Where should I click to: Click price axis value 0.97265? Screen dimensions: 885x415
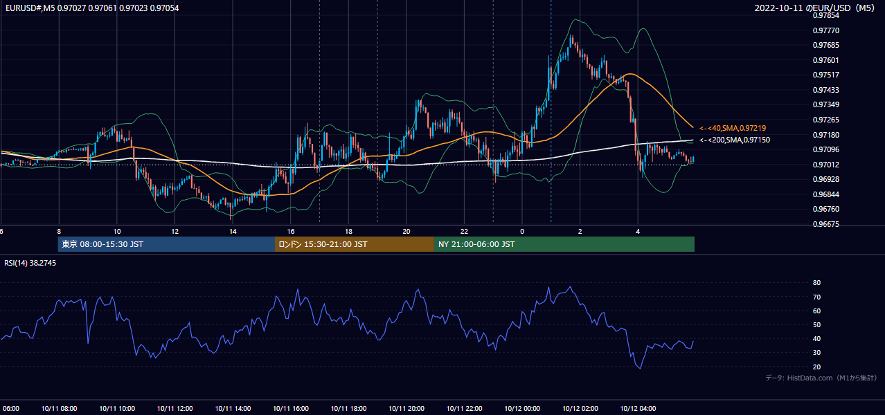(x=825, y=120)
